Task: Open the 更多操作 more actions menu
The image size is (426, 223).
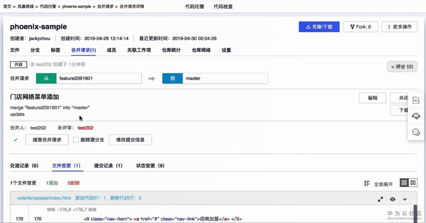Action: click(399, 27)
